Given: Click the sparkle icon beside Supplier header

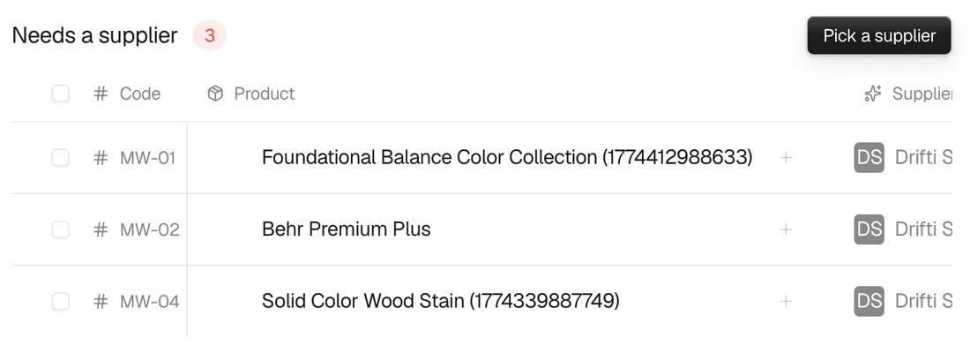Looking at the screenshot, I should click(x=872, y=94).
